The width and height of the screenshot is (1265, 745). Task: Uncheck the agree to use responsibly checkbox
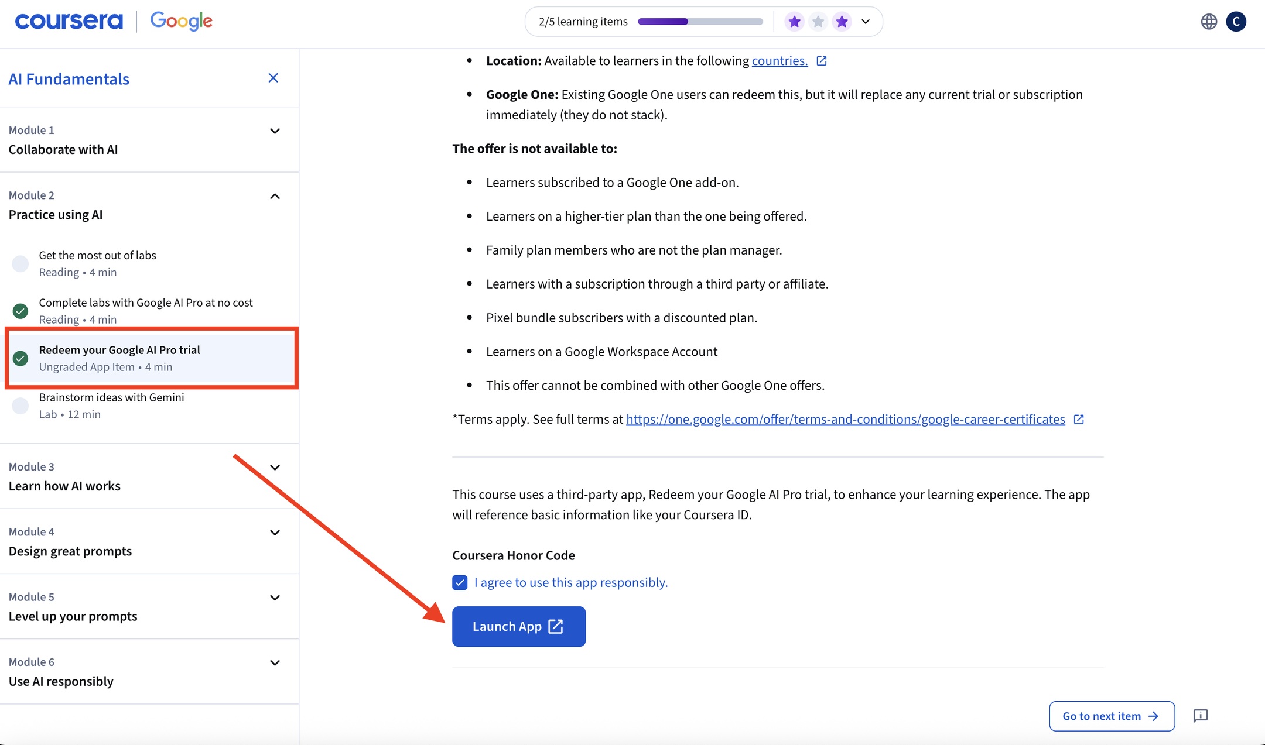(x=460, y=582)
